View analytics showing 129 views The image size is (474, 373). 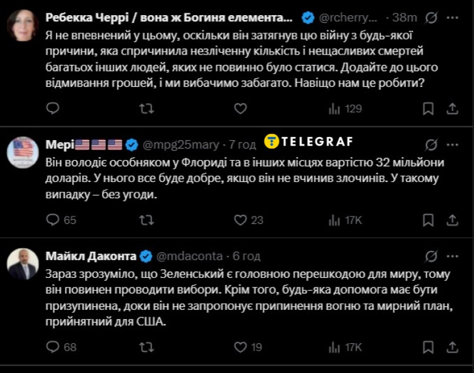345,109
